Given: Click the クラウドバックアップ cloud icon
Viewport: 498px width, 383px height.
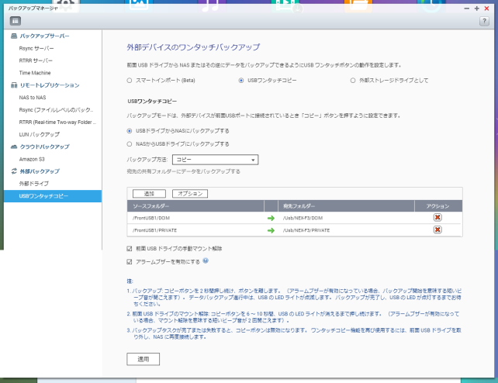Looking at the screenshot, I should [x=14, y=147].
